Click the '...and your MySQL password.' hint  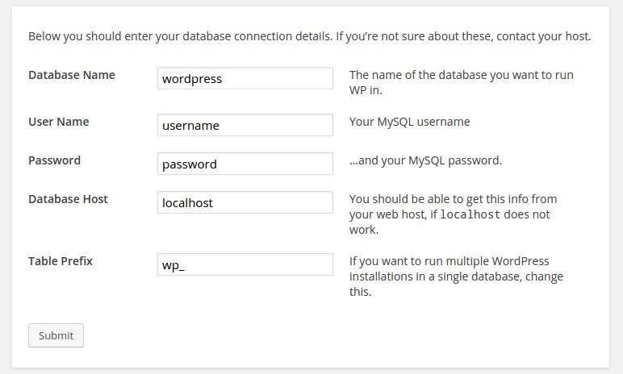[425, 160]
